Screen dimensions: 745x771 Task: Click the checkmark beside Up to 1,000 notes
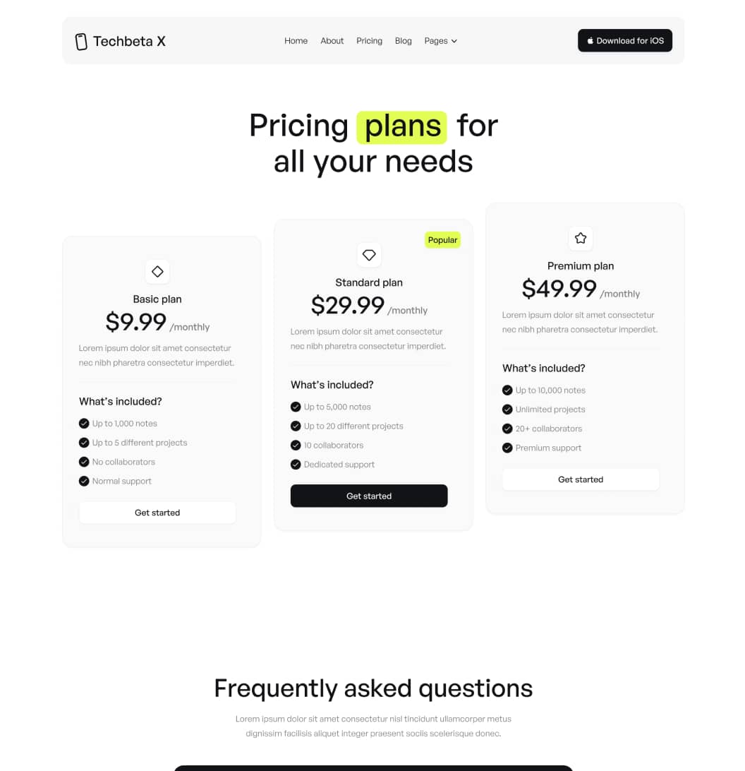(x=83, y=423)
